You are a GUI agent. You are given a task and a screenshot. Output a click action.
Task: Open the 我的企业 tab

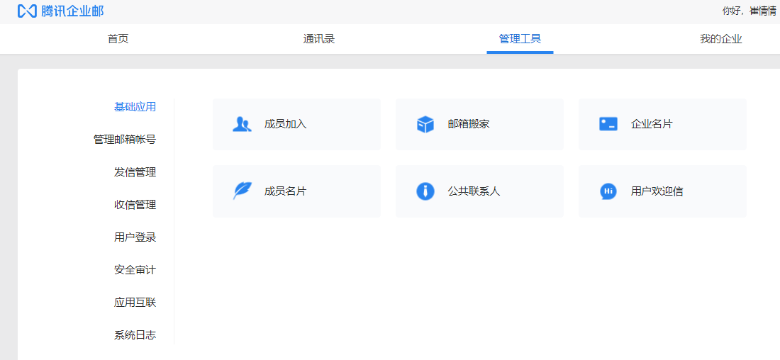720,39
